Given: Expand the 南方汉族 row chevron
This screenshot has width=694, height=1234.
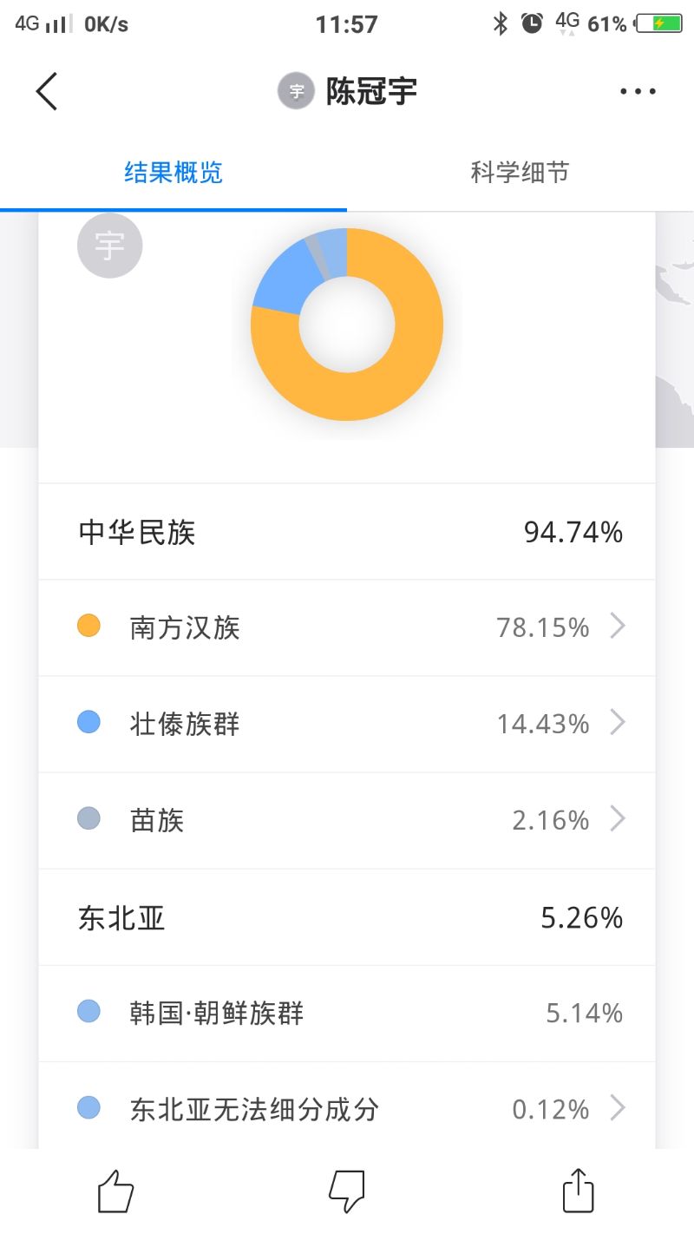Looking at the screenshot, I should (x=618, y=627).
